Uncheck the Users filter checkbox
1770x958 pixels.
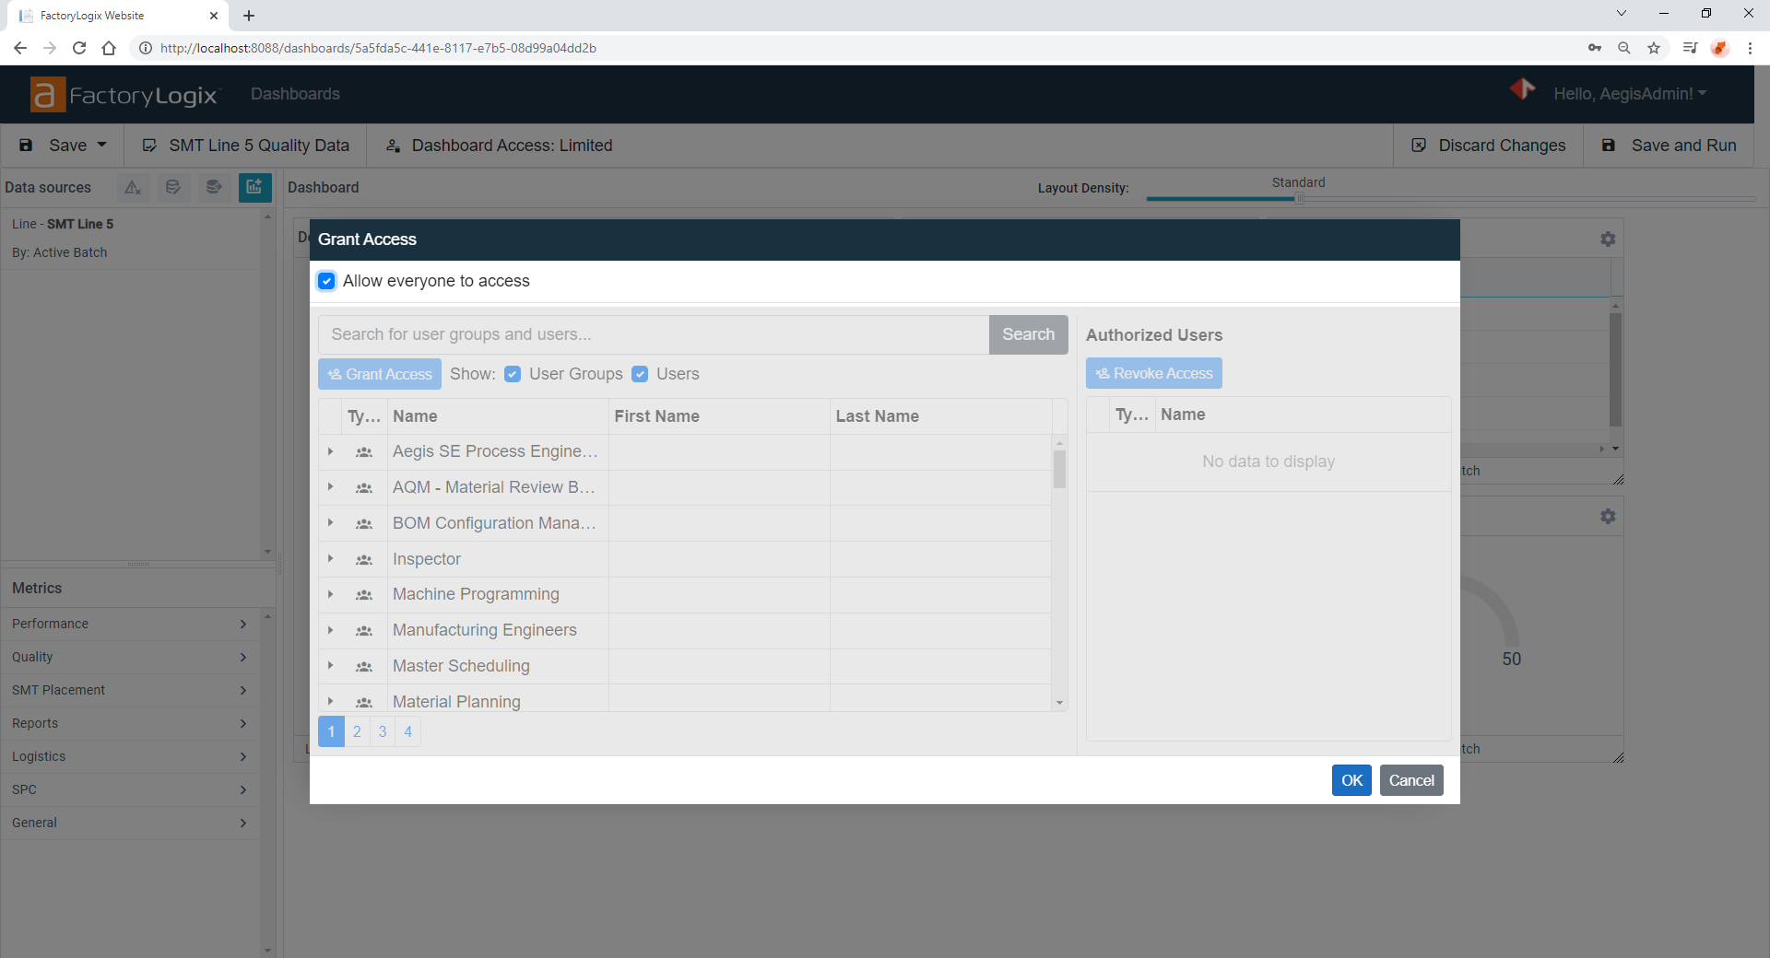639,374
